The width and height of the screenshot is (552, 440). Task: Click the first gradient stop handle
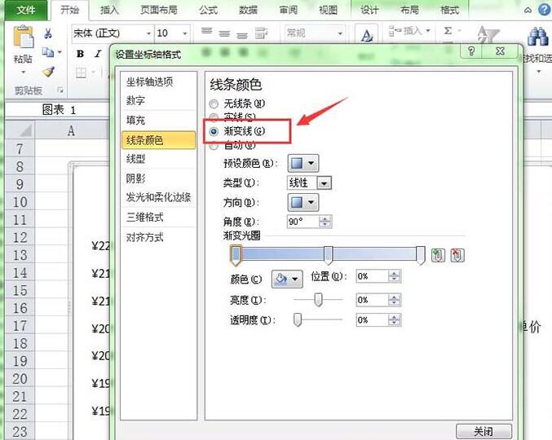click(236, 255)
